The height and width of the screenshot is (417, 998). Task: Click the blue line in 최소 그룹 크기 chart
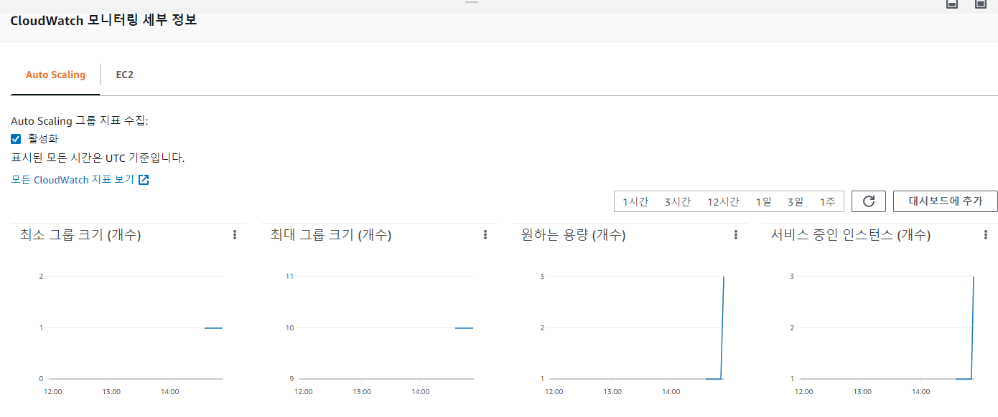pyautogui.click(x=213, y=327)
